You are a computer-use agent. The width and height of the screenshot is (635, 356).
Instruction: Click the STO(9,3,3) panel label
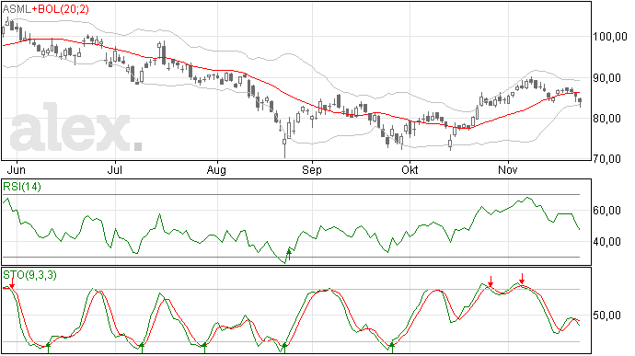tap(29, 275)
